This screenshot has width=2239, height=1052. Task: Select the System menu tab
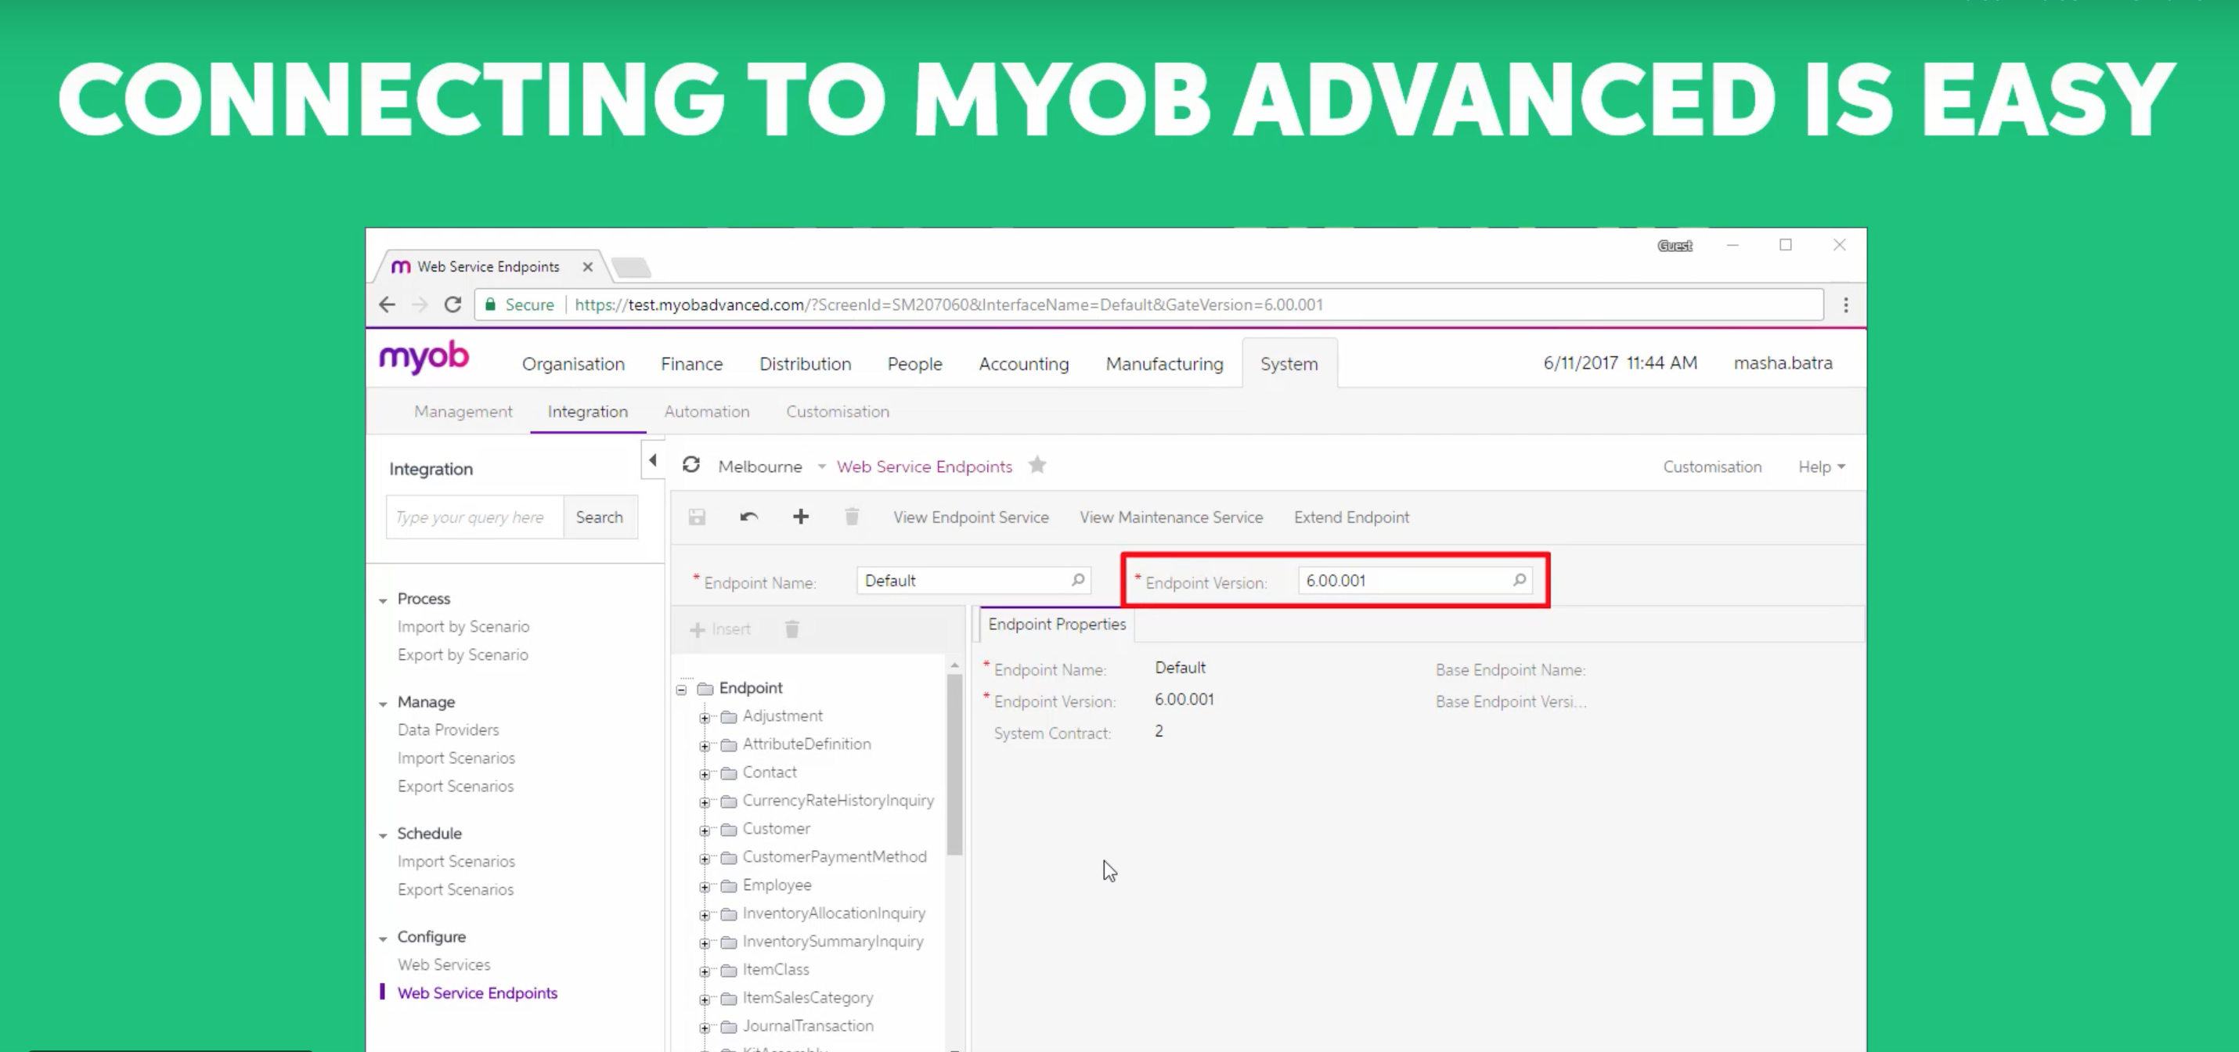click(1289, 364)
